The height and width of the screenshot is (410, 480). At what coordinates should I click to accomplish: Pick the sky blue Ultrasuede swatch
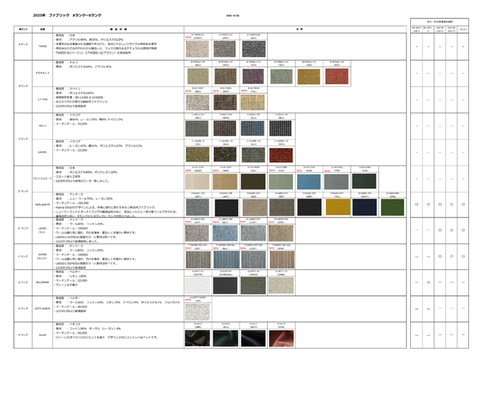(309, 181)
